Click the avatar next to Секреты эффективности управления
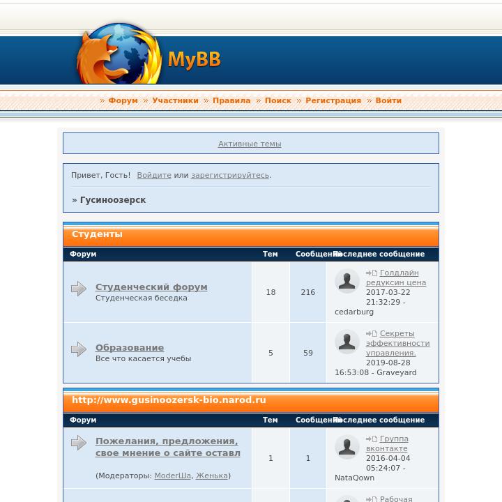Image resolution: width=502 pixels, height=502 pixels. coord(347,341)
